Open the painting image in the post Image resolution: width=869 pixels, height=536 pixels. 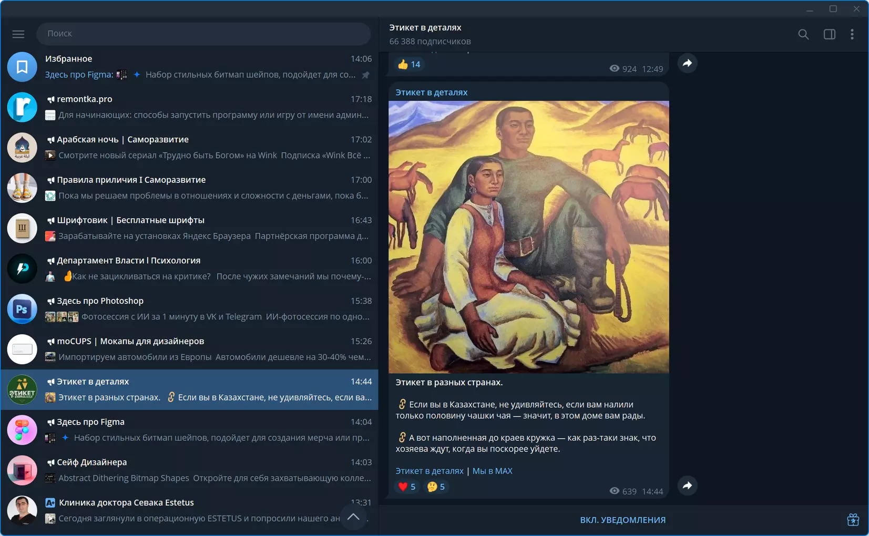(x=529, y=237)
